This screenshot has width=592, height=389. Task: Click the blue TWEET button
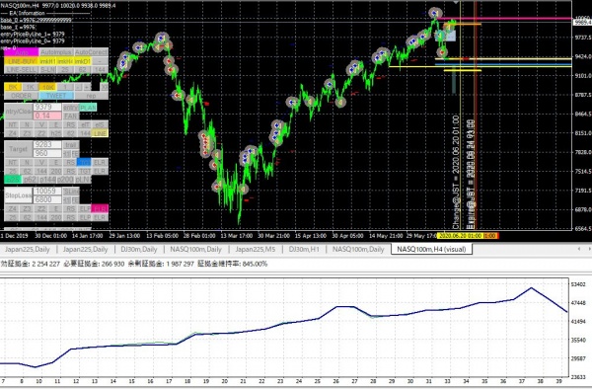pyautogui.click(x=56, y=96)
